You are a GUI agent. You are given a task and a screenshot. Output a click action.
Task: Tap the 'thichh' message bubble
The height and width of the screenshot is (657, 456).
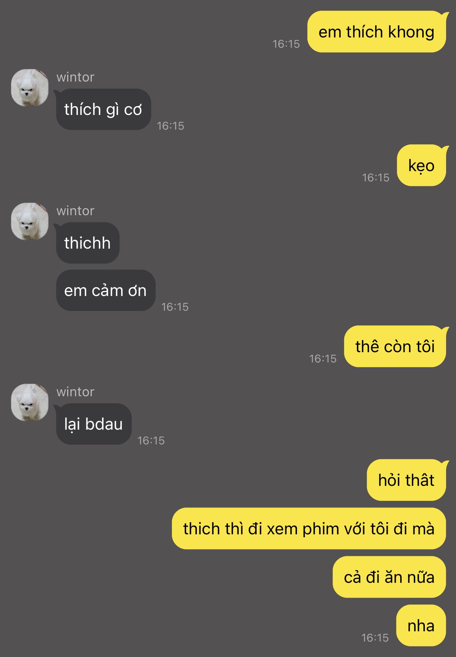click(x=87, y=243)
